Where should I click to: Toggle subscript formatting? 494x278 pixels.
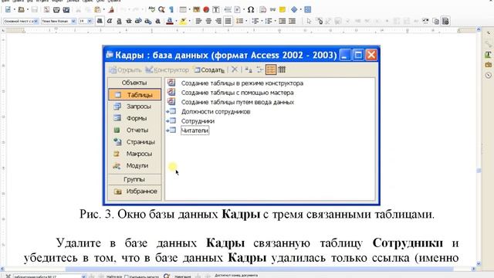point(148,21)
